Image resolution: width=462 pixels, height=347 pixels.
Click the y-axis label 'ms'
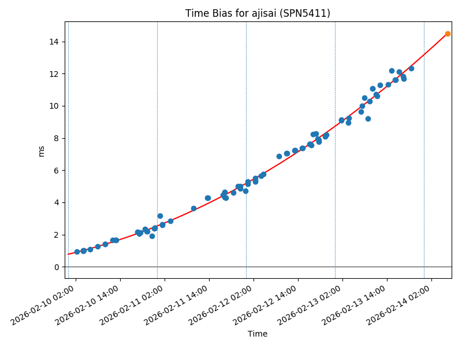(41, 150)
